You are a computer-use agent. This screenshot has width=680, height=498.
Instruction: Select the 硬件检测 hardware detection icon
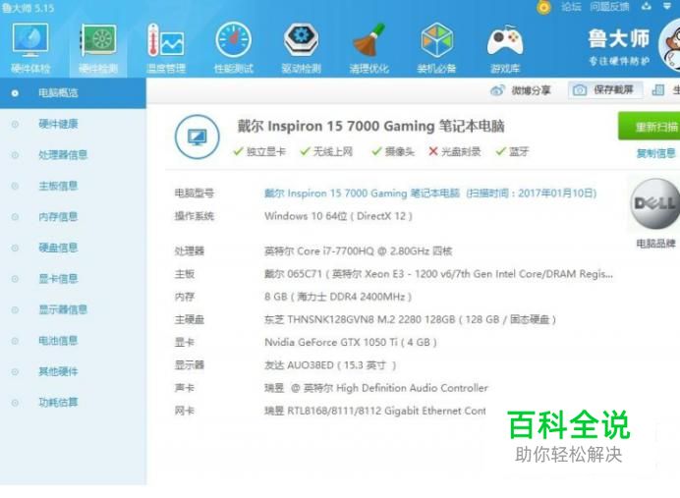tap(98, 48)
